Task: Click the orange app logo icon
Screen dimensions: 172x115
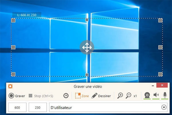Action: click(x=10, y=86)
